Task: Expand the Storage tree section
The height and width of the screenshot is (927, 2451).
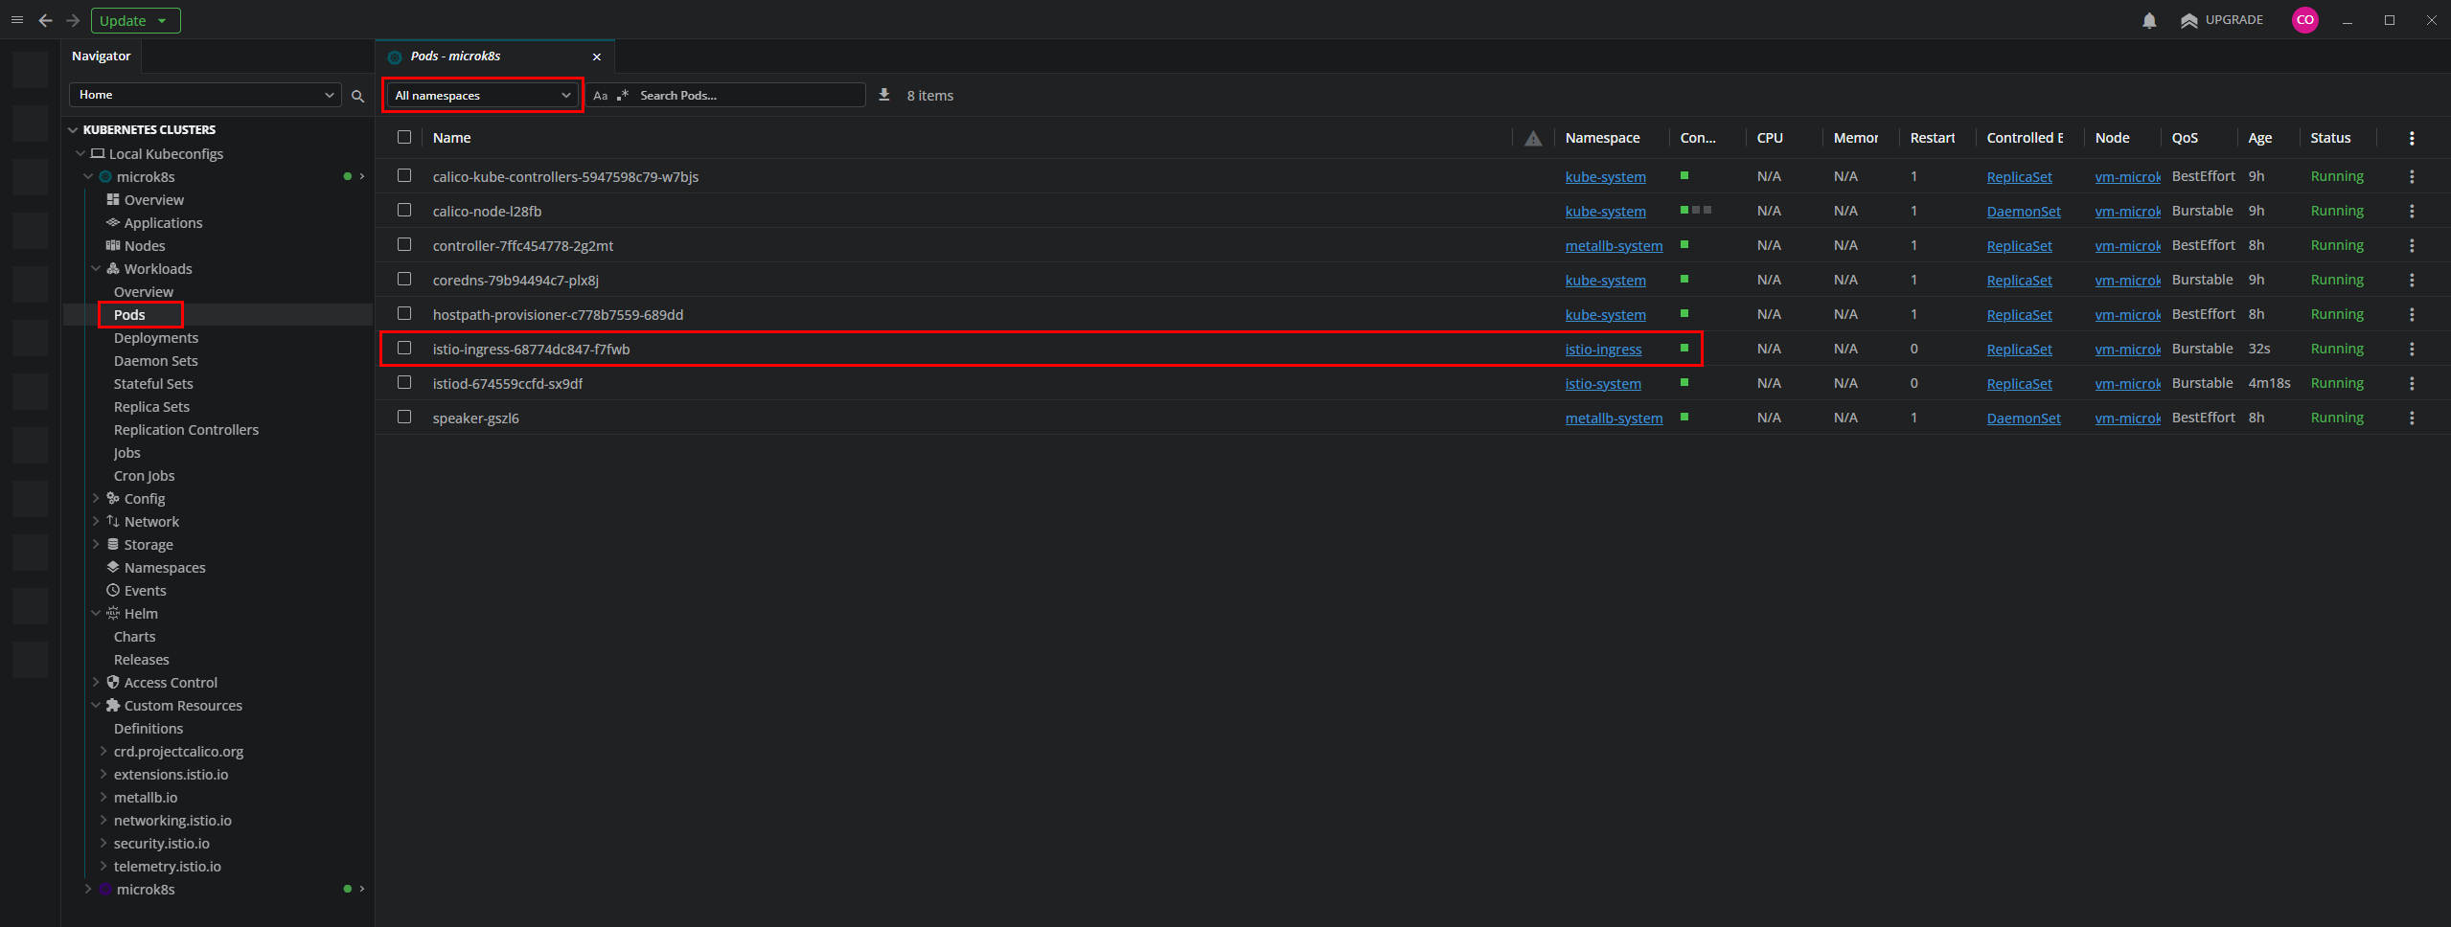Action: (96, 545)
